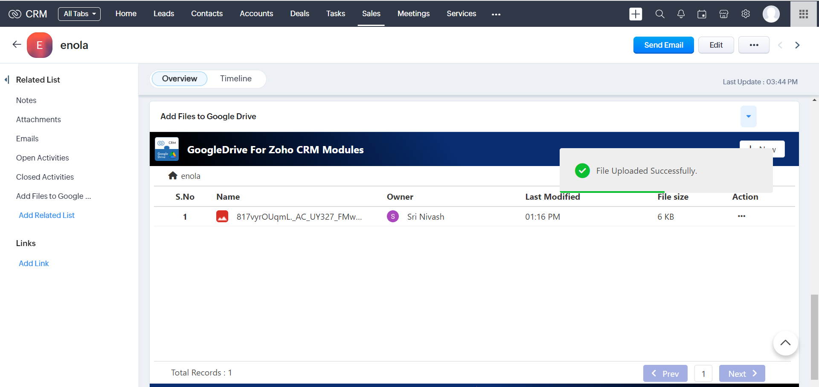Open the settings gear icon
This screenshot has width=819, height=387.
[x=746, y=14]
